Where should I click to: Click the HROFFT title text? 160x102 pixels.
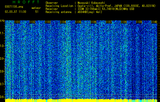click(x=26, y=2)
